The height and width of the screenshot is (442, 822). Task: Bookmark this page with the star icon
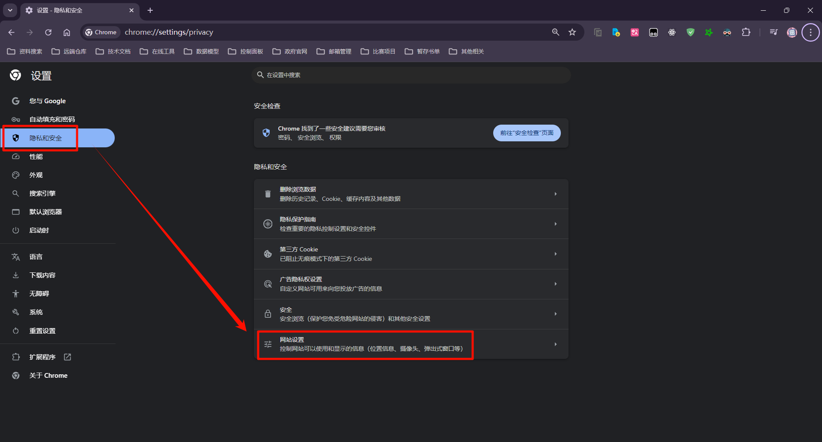click(x=572, y=33)
